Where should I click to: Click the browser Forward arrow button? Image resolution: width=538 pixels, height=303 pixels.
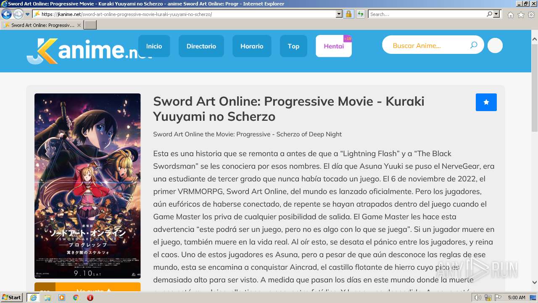(x=18, y=14)
